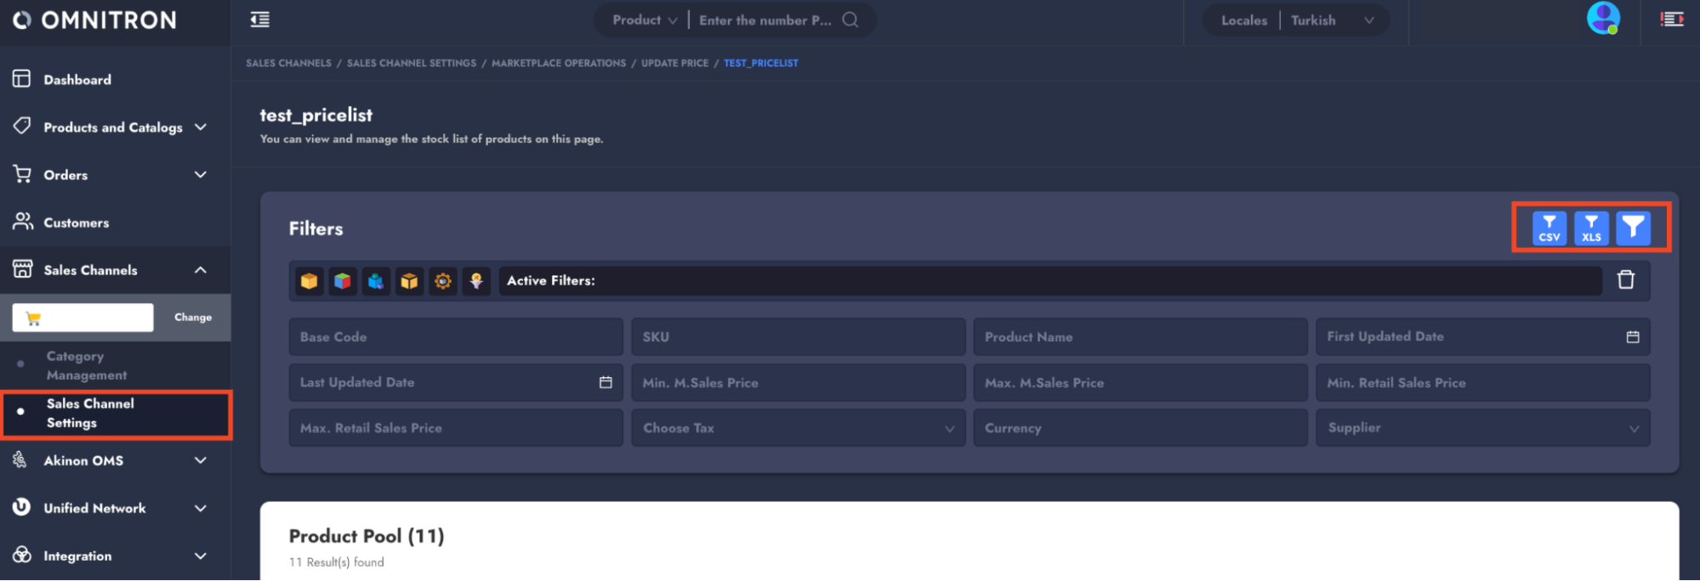
Task: Open the Dashboard menu item
Action: click(x=77, y=80)
